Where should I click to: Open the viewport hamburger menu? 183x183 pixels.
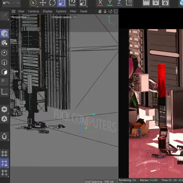[x=13, y=11]
